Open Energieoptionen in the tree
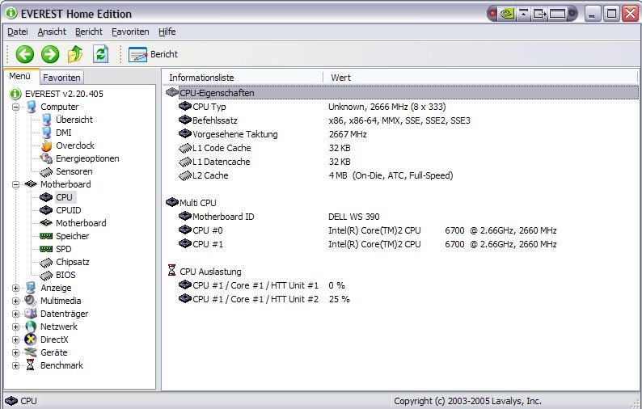Image resolution: width=642 pixels, height=409 pixels. (87, 158)
